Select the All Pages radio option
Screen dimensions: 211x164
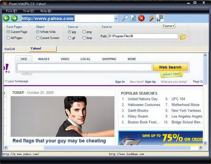click(x=14, y=38)
